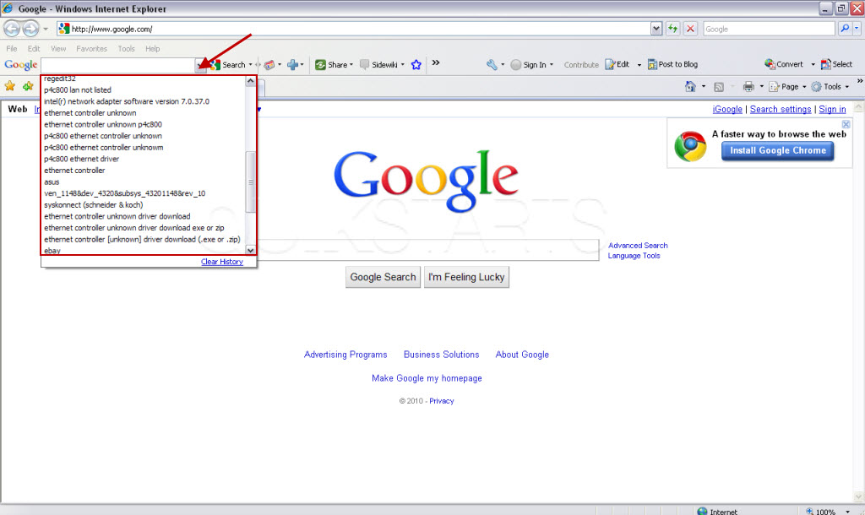Image resolution: width=865 pixels, height=515 pixels.
Task: Click the Internet zone globe in status bar
Action: tap(702, 511)
